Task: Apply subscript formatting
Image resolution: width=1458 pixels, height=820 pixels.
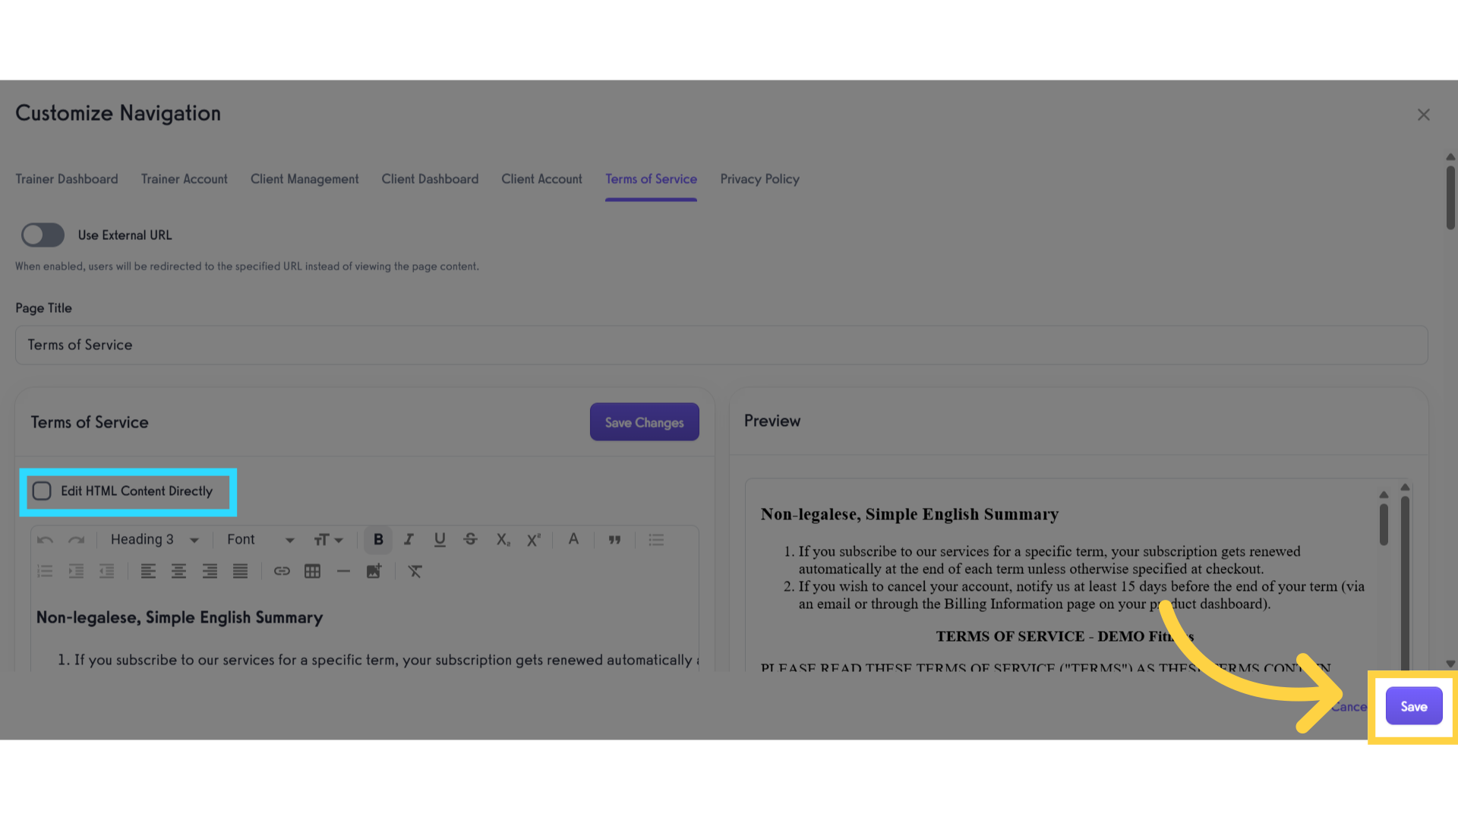Action: (x=503, y=540)
